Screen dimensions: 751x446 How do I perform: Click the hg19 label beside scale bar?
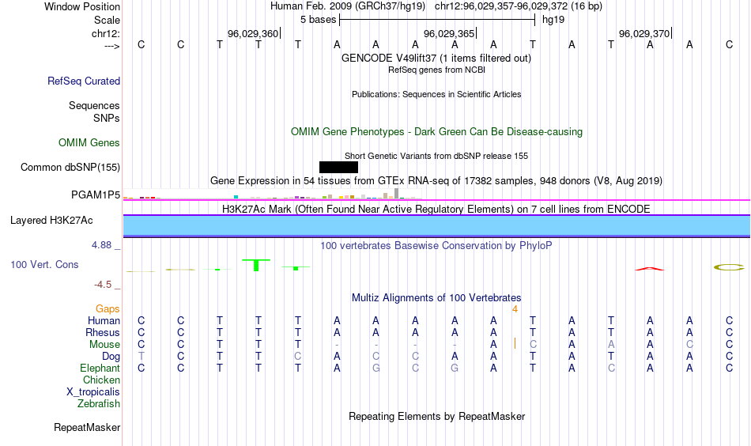click(553, 20)
